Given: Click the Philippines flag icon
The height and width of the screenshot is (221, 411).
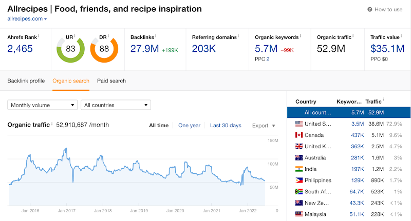Looking at the screenshot, I should 299,180.
